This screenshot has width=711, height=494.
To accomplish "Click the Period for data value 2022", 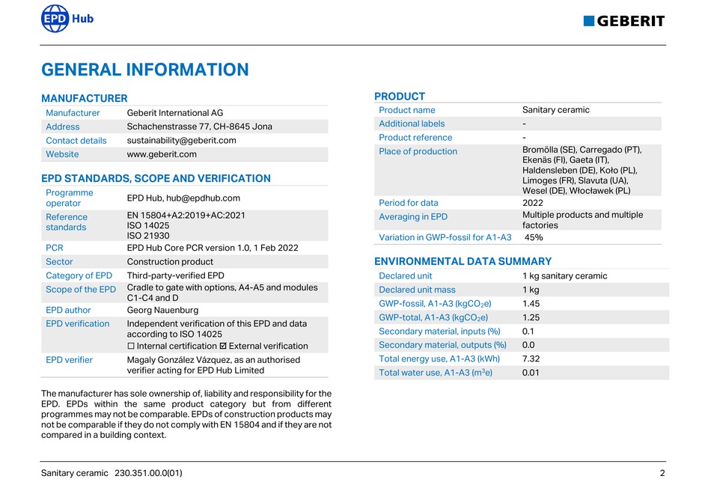I will (533, 203).
